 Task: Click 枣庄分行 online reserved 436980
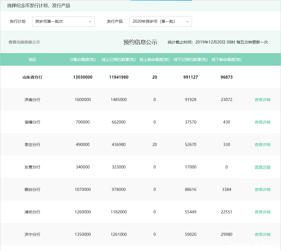click(119, 145)
